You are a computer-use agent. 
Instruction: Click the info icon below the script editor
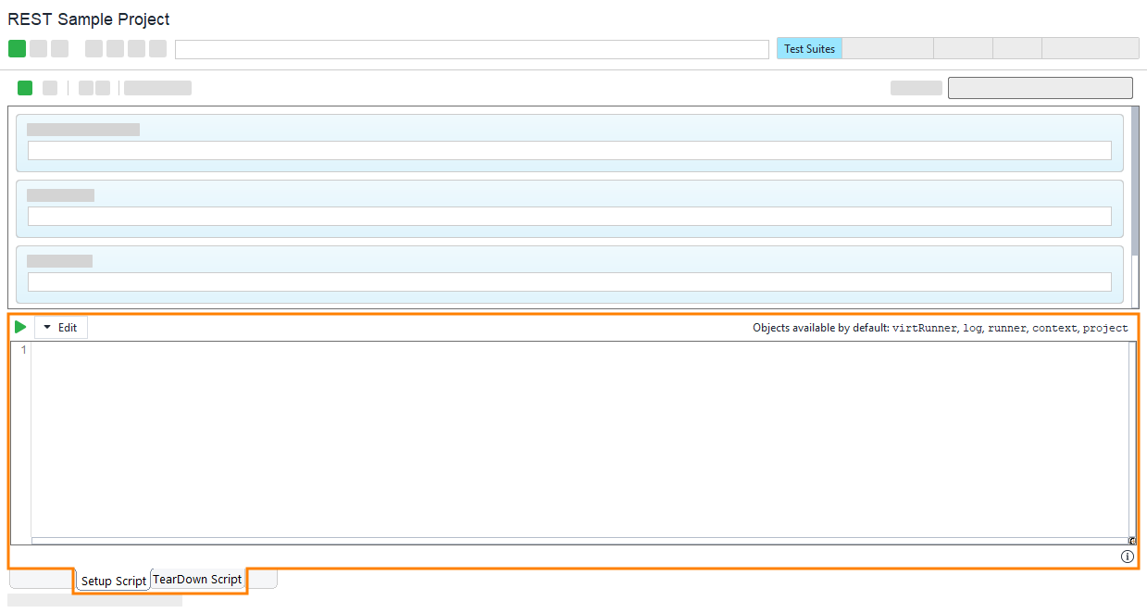(1127, 556)
